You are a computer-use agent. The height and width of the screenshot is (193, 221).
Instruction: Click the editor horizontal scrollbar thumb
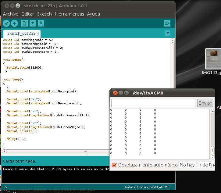pyautogui.click(x=58, y=152)
